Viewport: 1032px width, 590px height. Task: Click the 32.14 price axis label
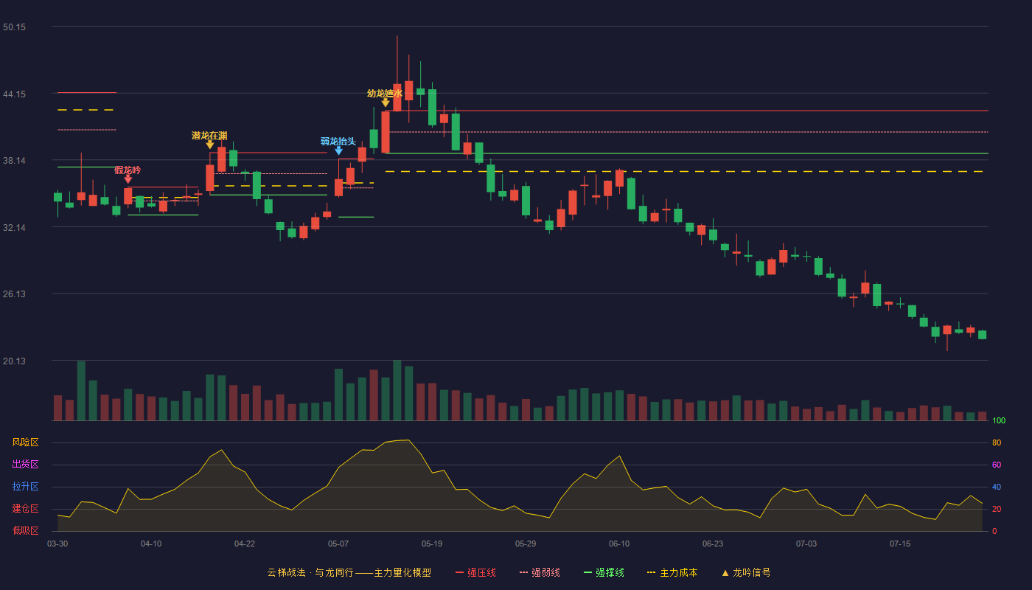tap(14, 228)
